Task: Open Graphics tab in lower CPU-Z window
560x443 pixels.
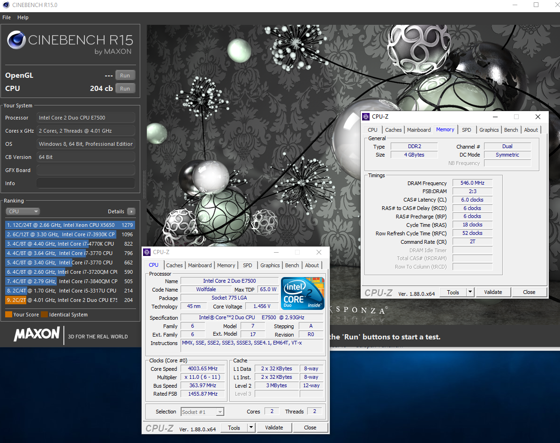Action: point(270,265)
